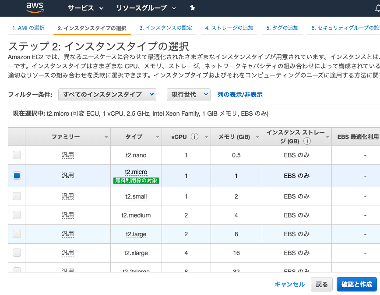380x295 pixels.
Task: Check the t2.xlarge row checkbox
Action: [16, 252]
